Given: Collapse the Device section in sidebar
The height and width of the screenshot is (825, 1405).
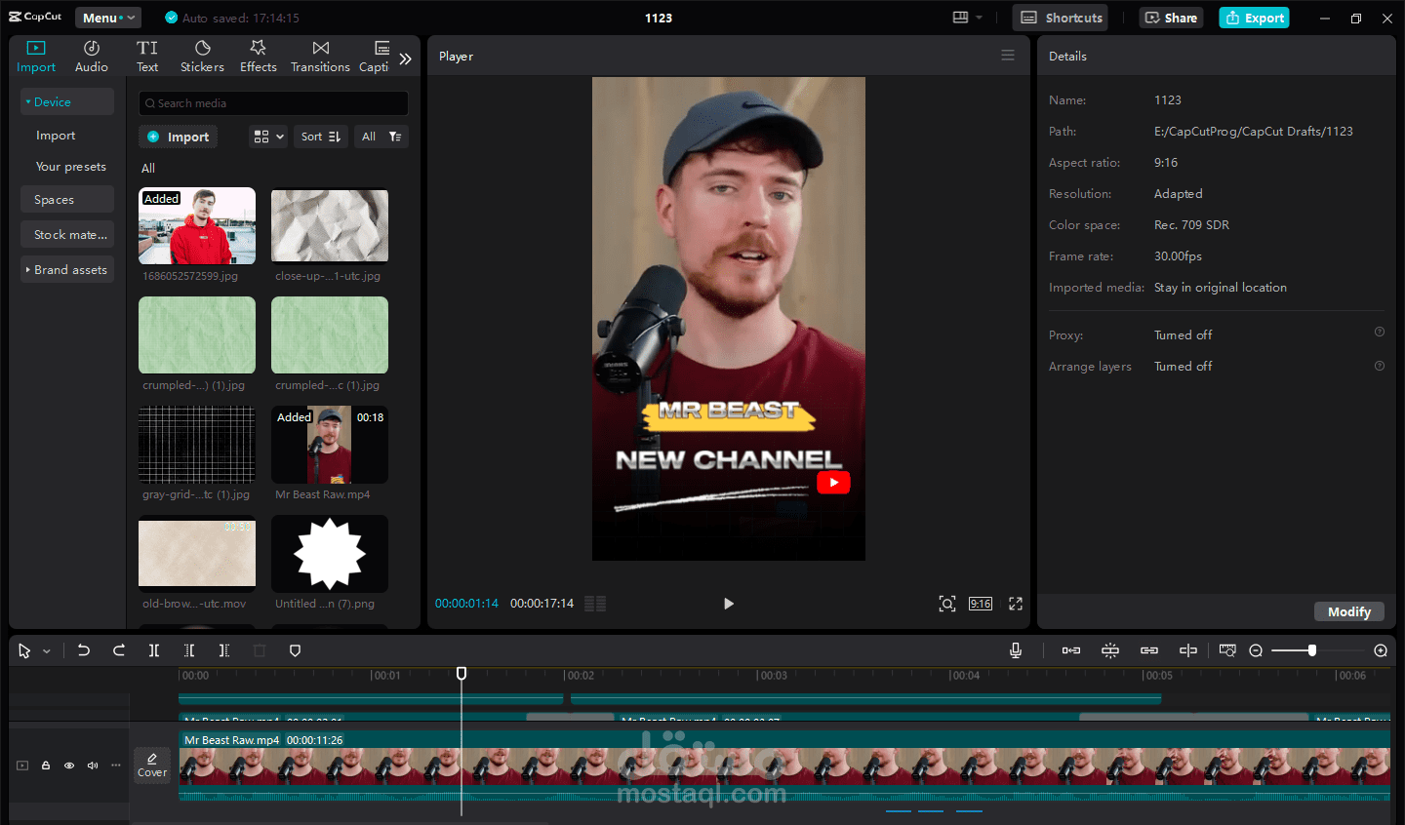Looking at the screenshot, I should [67, 101].
